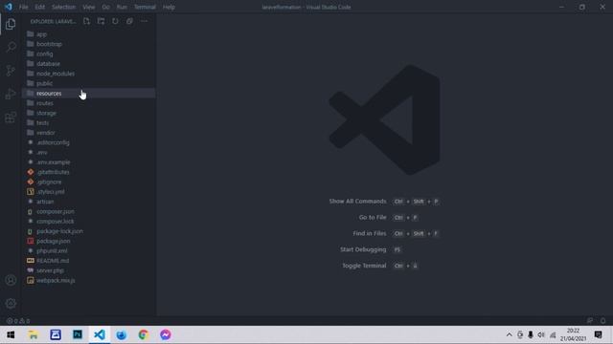This screenshot has width=613, height=344.
Task: Open the Selection menu
Action: pyautogui.click(x=64, y=7)
